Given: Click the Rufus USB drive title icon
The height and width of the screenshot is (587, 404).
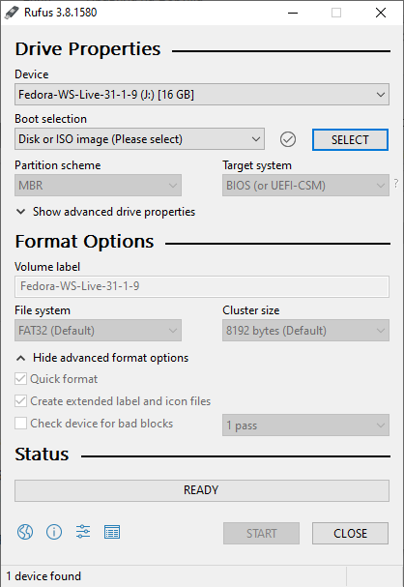Looking at the screenshot, I should 12,13.
